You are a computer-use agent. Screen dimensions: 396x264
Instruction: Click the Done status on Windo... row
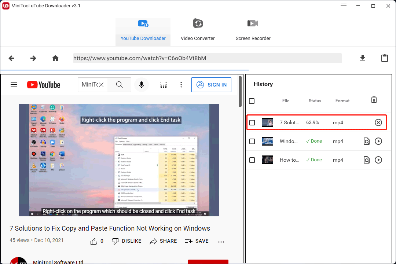click(314, 141)
